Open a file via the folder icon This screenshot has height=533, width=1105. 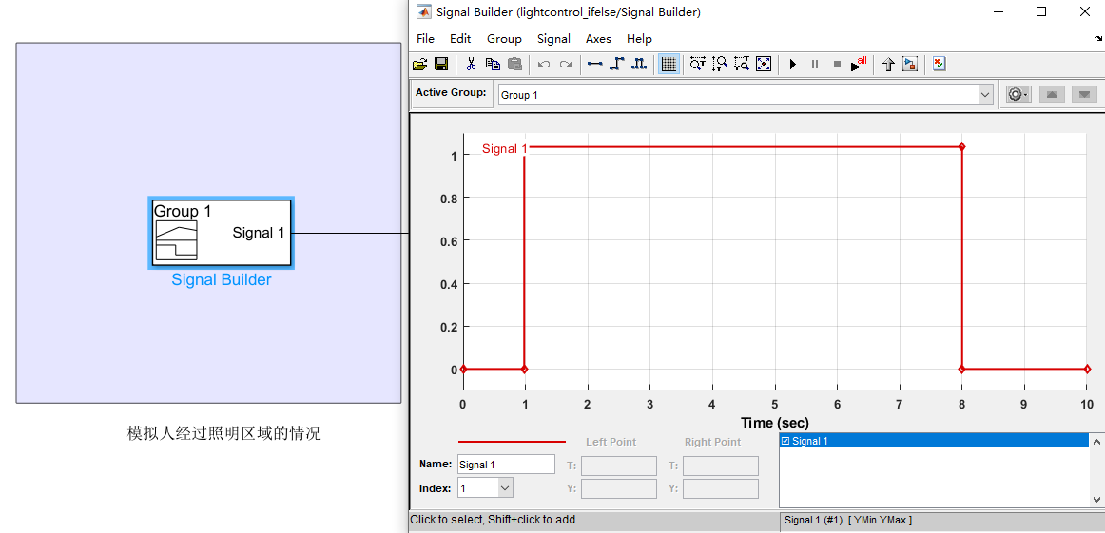tap(420, 64)
